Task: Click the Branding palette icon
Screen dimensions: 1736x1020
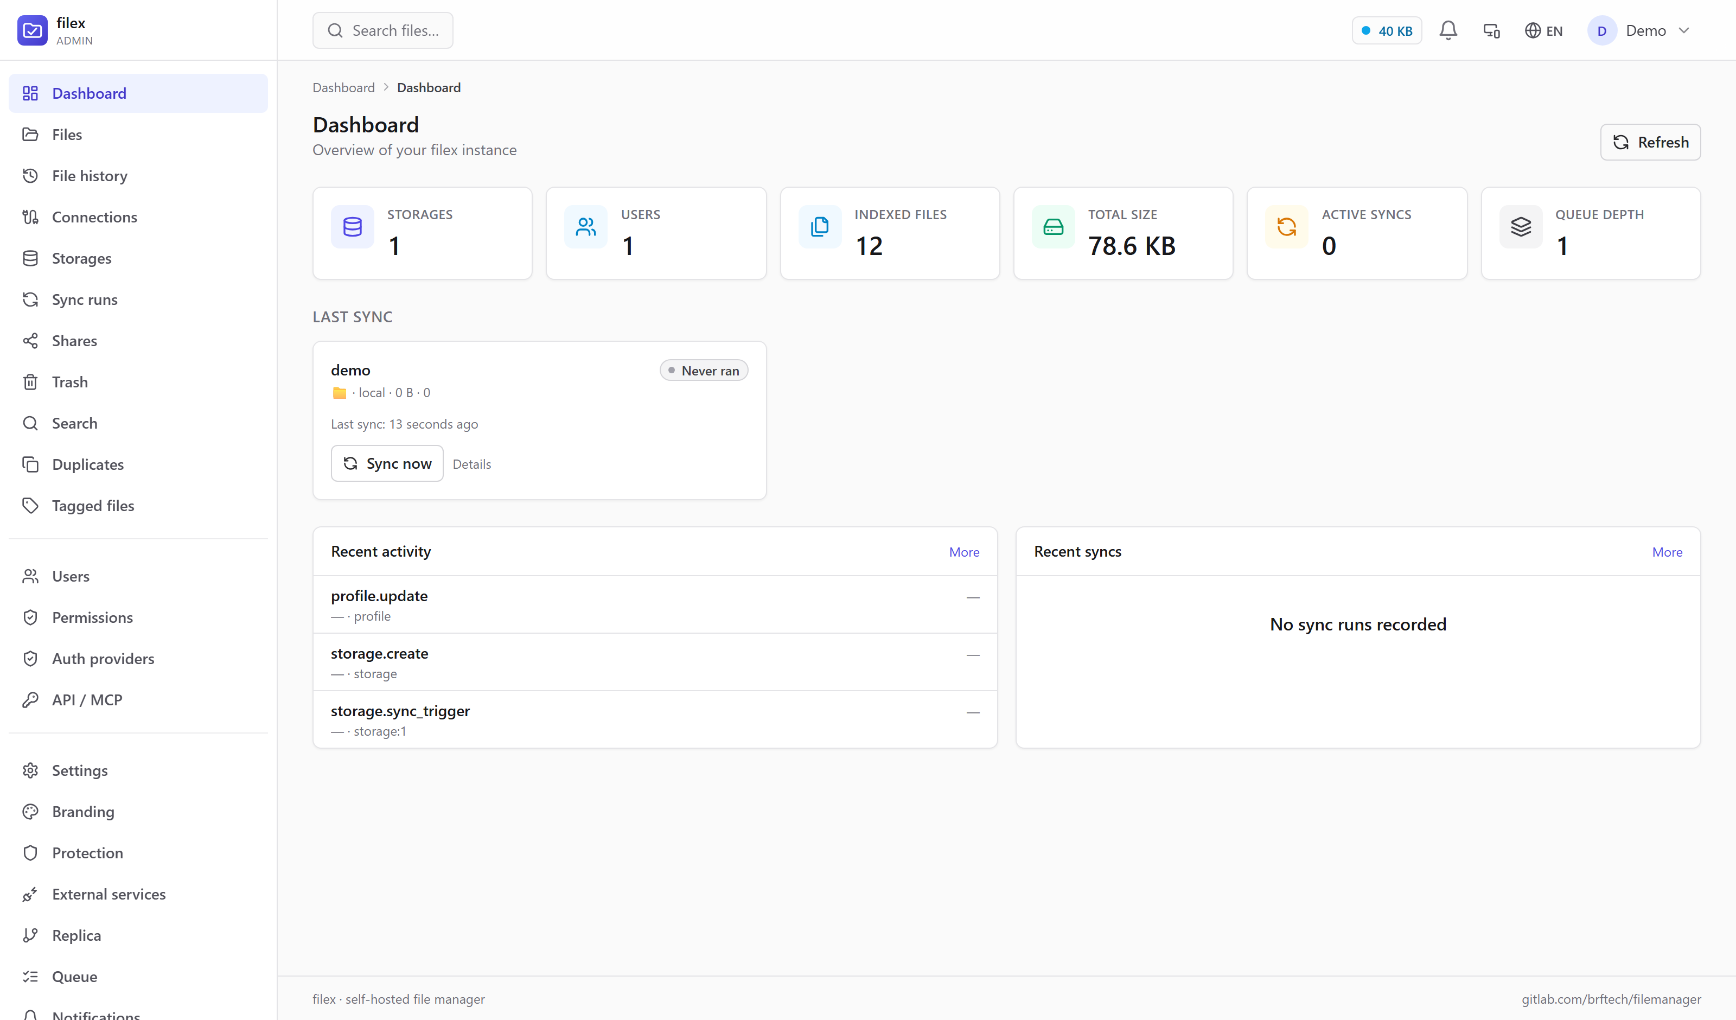Action: pyautogui.click(x=30, y=812)
